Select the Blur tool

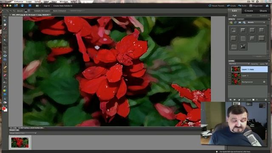5,99
